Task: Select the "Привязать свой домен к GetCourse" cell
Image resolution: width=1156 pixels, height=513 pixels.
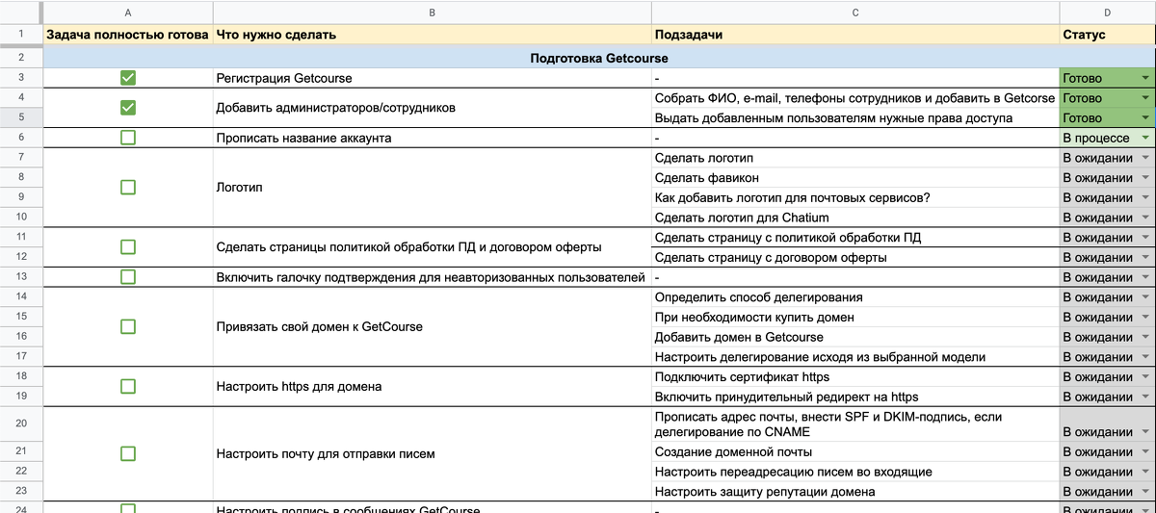Action: click(432, 327)
